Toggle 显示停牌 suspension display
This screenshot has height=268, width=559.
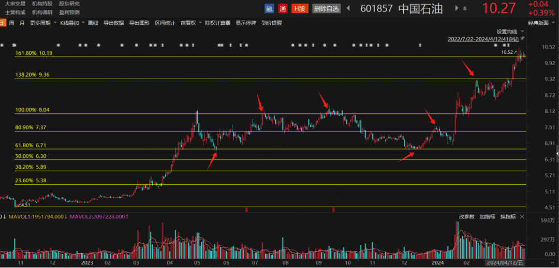(x=246, y=23)
